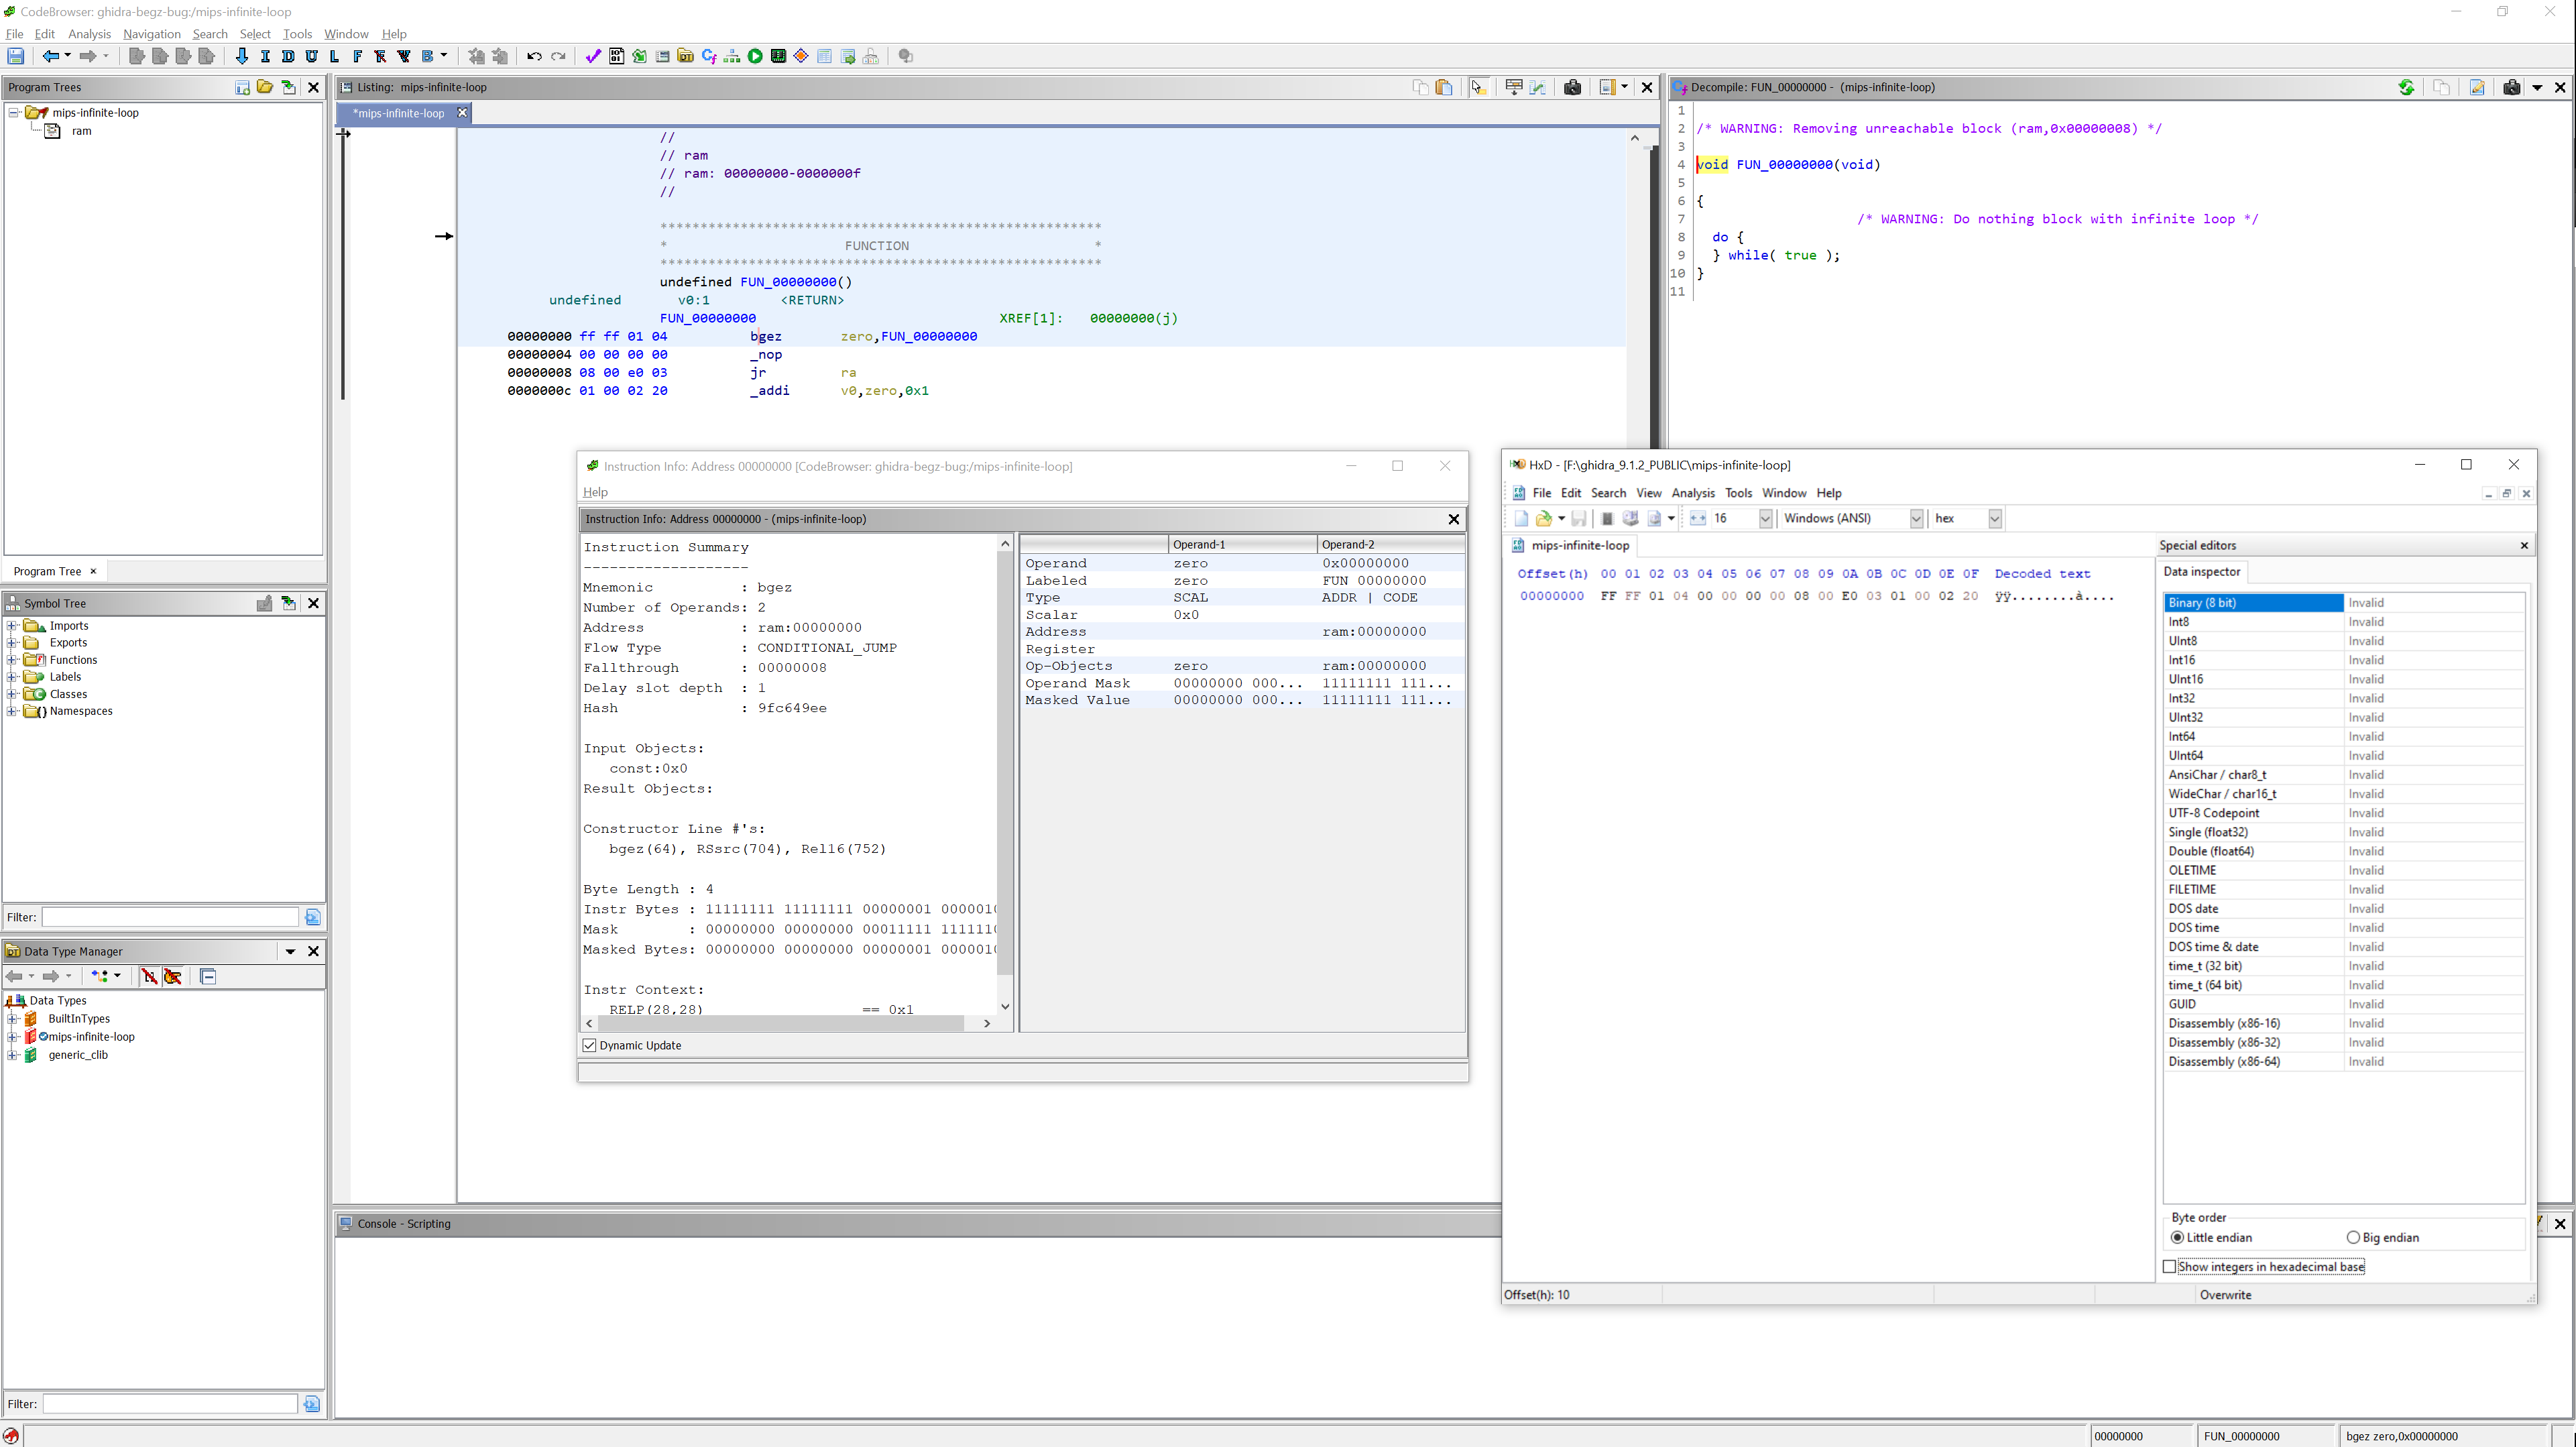2576x1447 pixels.
Task: Collapse the mips-infinite-loop program tree node
Action: pos(14,113)
